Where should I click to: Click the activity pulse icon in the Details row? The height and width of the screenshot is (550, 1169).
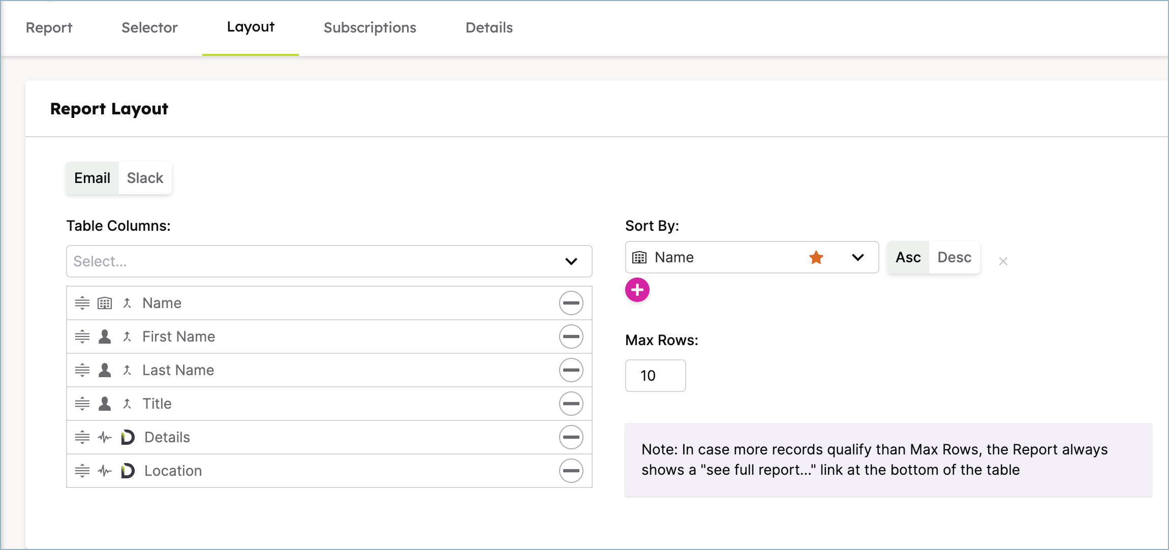pyautogui.click(x=105, y=437)
